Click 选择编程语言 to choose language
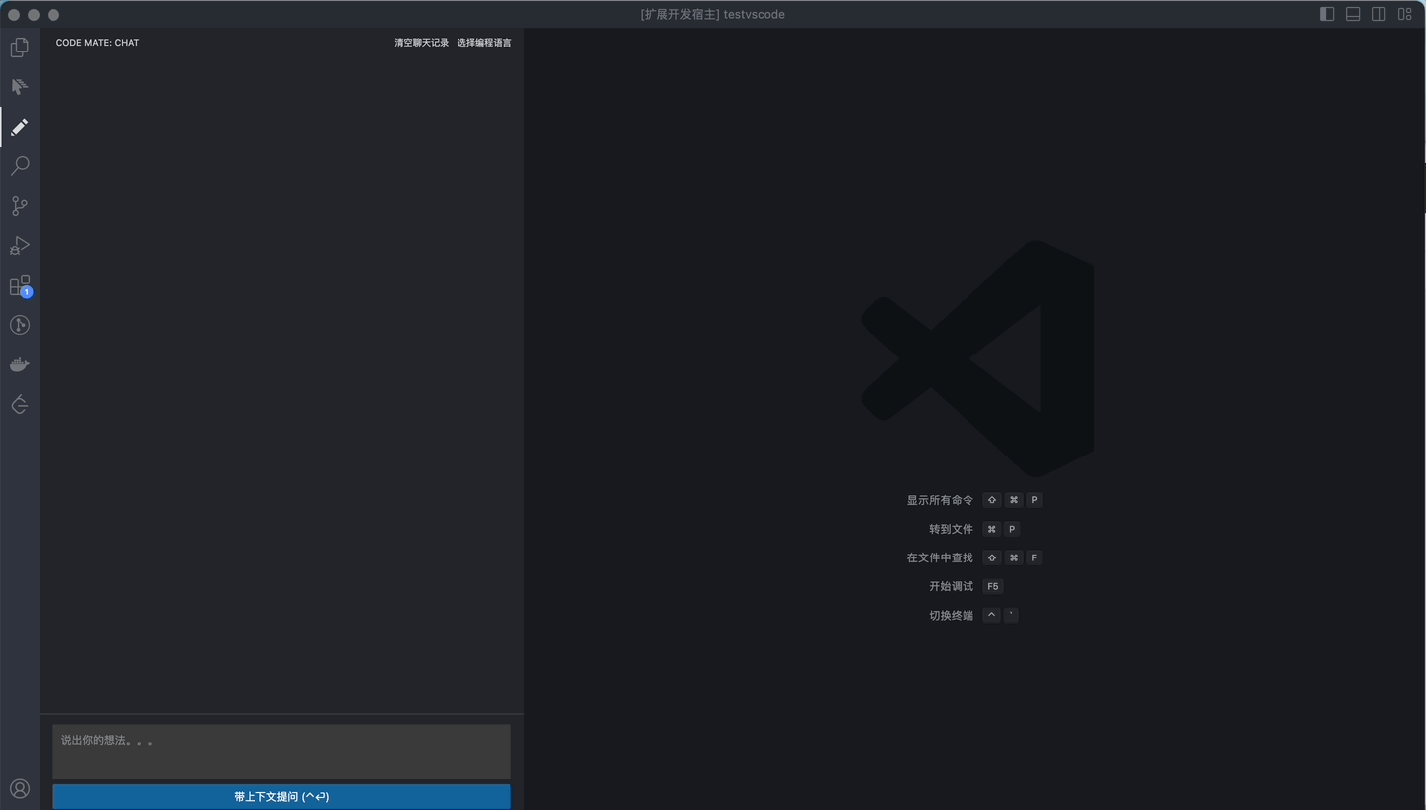1426x810 pixels. point(484,43)
